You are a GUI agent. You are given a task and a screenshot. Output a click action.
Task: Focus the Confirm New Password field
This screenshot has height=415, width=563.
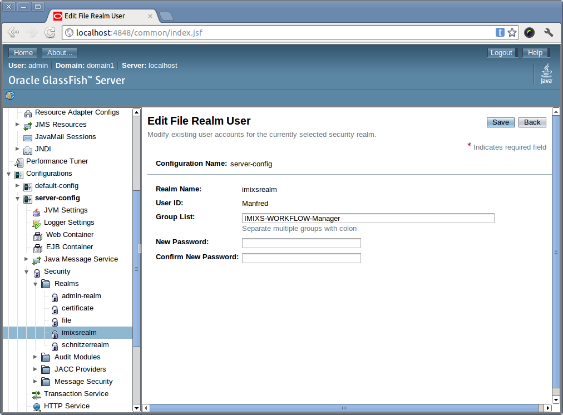click(x=301, y=258)
